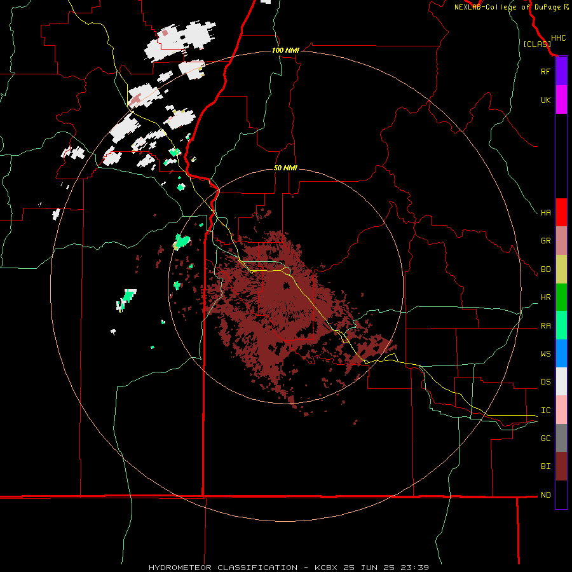
Task: Click the gray GC ground clutter swatch
Action: [561, 438]
